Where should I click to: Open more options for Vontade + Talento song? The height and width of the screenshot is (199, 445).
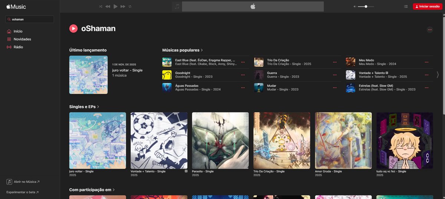tap(426, 75)
